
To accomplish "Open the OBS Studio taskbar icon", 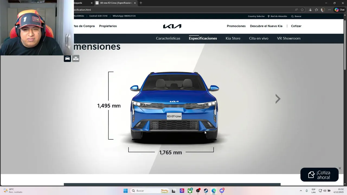I will 198,191.
